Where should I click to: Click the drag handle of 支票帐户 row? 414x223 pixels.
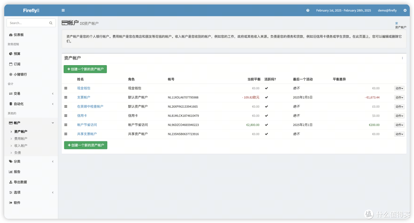pyautogui.click(x=66, y=97)
